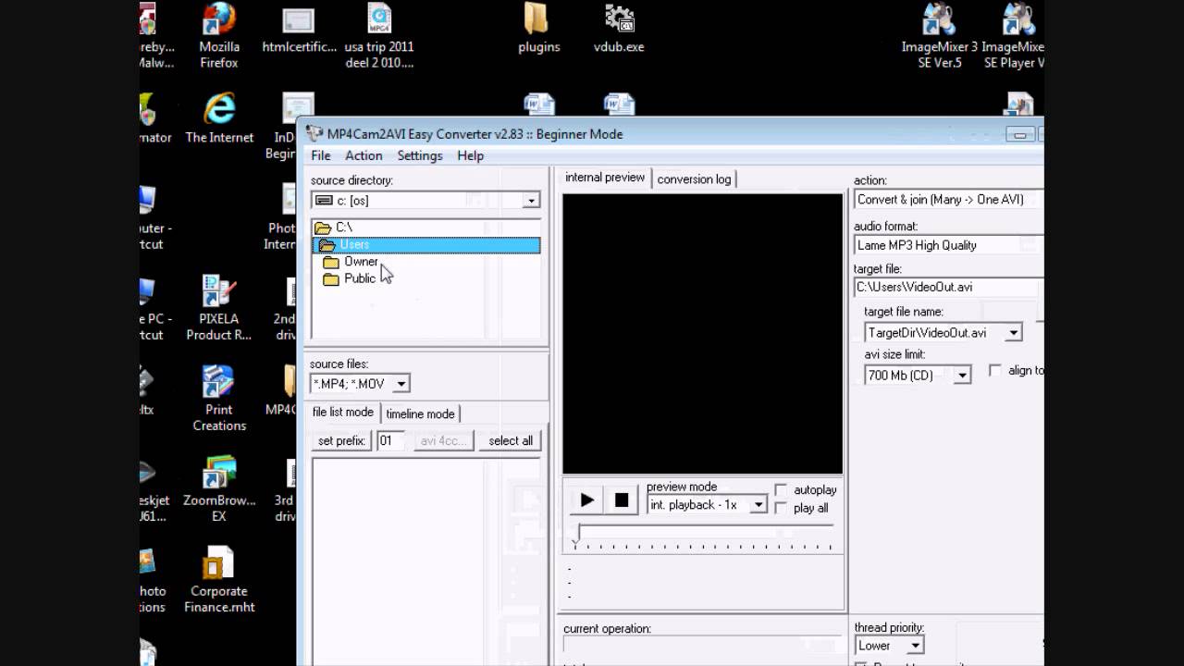
Task: Launch Print Creations desktop shortcut
Action: click(x=219, y=400)
